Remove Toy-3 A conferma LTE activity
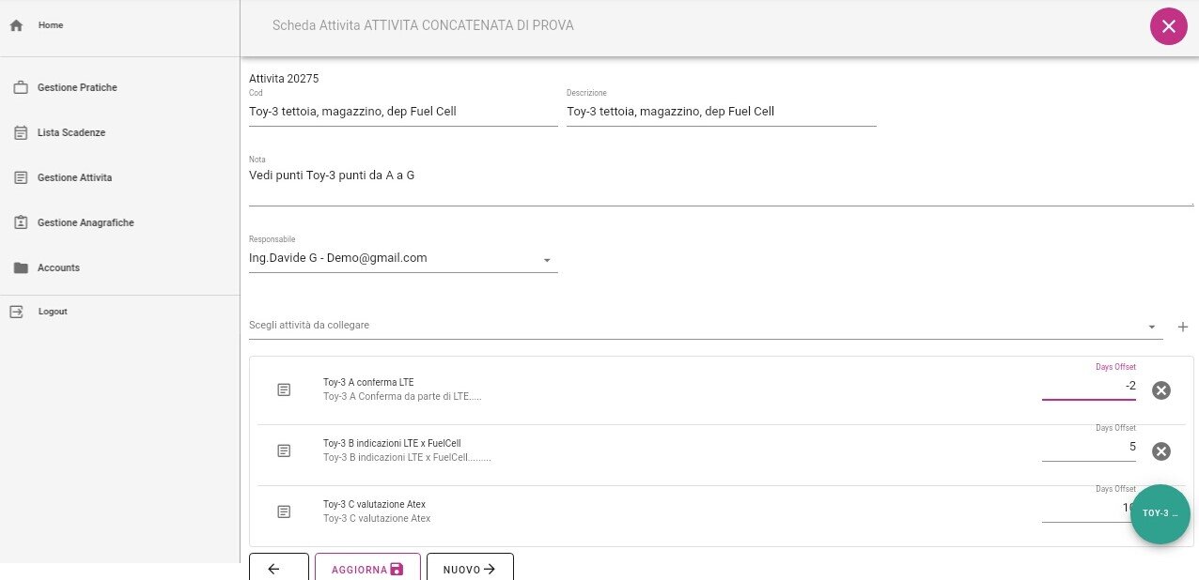Image resolution: width=1199 pixels, height=580 pixels. [1161, 390]
